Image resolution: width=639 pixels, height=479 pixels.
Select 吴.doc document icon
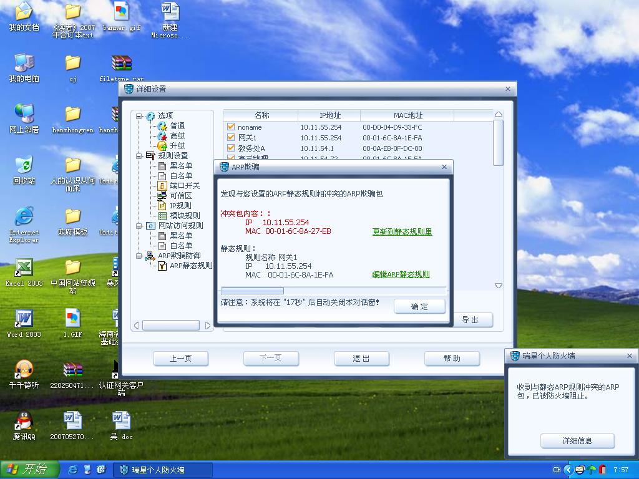[122, 425]
